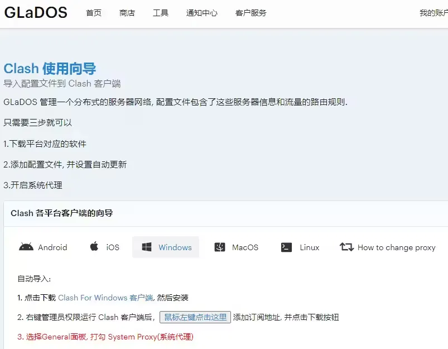Click 客户服务 in the navigation bar
The image size is (448, 349).
(251, 13)
